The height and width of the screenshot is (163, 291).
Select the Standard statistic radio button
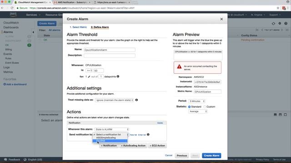[189, 107]
